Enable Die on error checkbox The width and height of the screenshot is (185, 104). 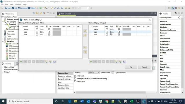75,81
